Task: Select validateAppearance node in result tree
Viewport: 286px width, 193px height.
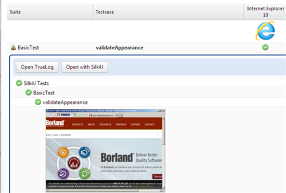Action: click(x=65, y=102)
